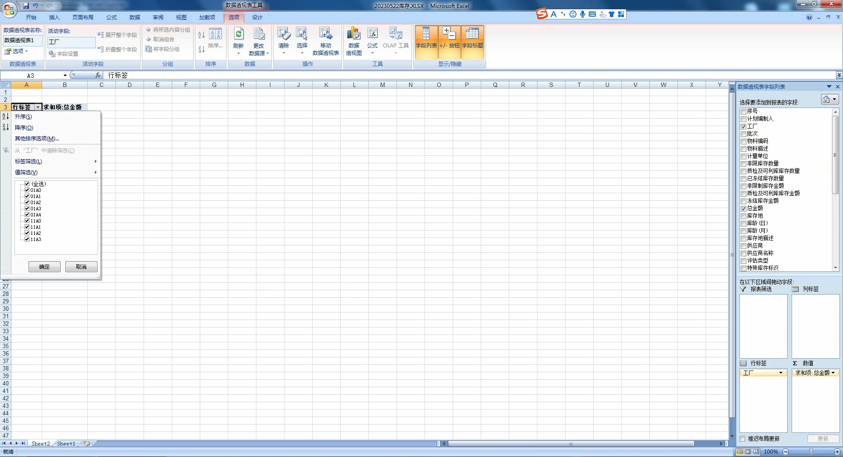Uncheck the 01A2 filter checkbox
This screenshot has height=457, width=843.
(x=27, y=202)
